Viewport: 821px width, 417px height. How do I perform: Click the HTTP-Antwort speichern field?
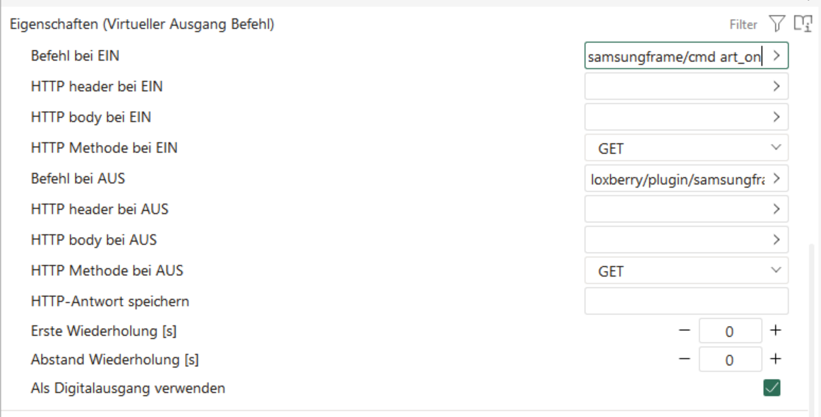tap(685, 301)
